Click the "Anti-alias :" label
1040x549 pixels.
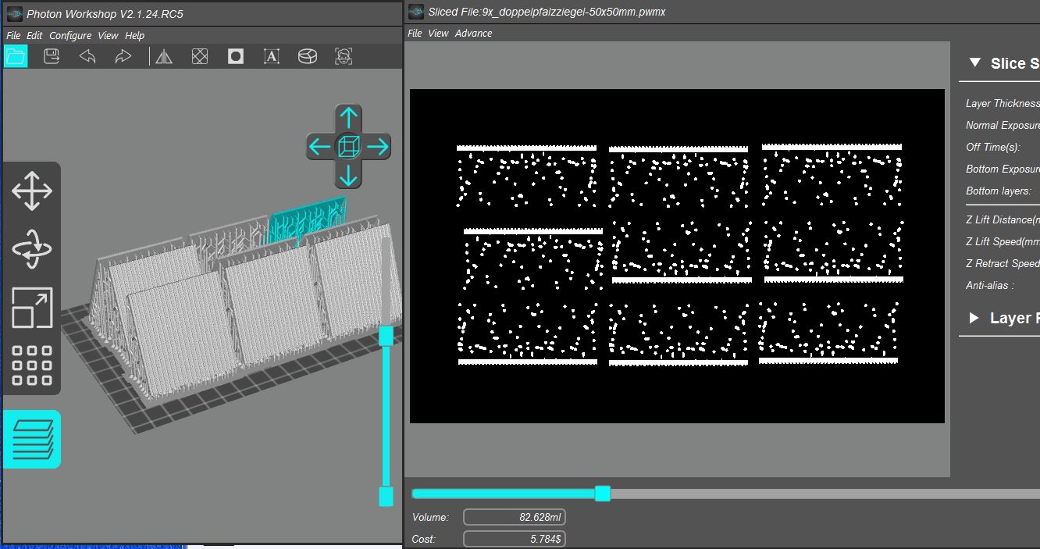[990, 285]
